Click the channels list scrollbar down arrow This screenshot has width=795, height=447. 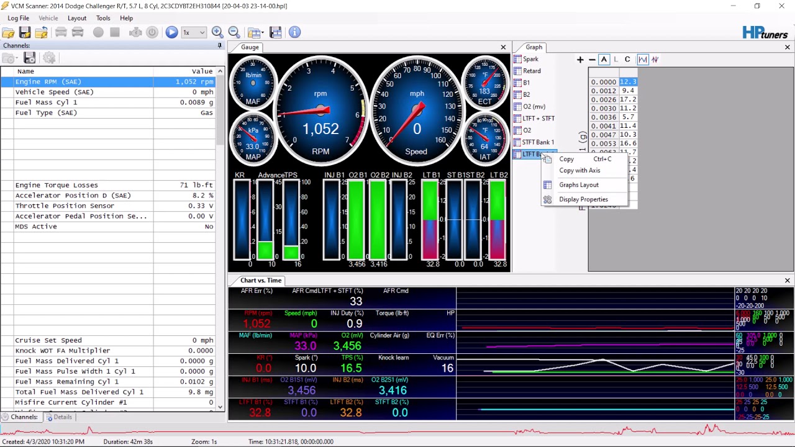pyautogui.click(x=220, y=407)
